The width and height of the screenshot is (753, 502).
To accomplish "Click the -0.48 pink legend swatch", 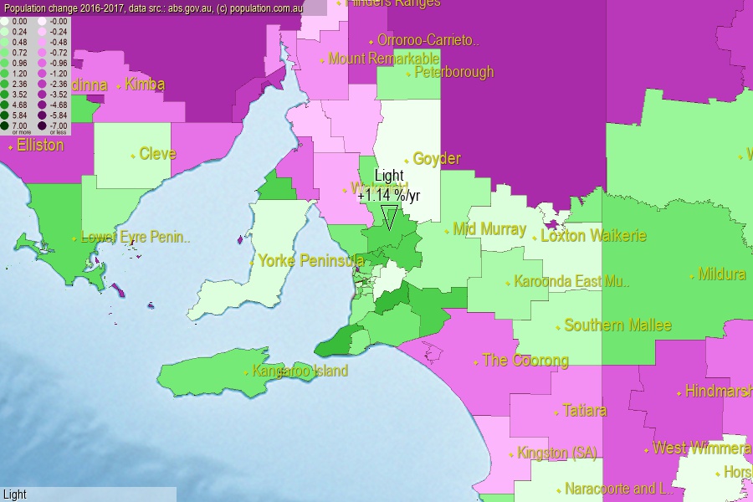I will pos(43,43).
